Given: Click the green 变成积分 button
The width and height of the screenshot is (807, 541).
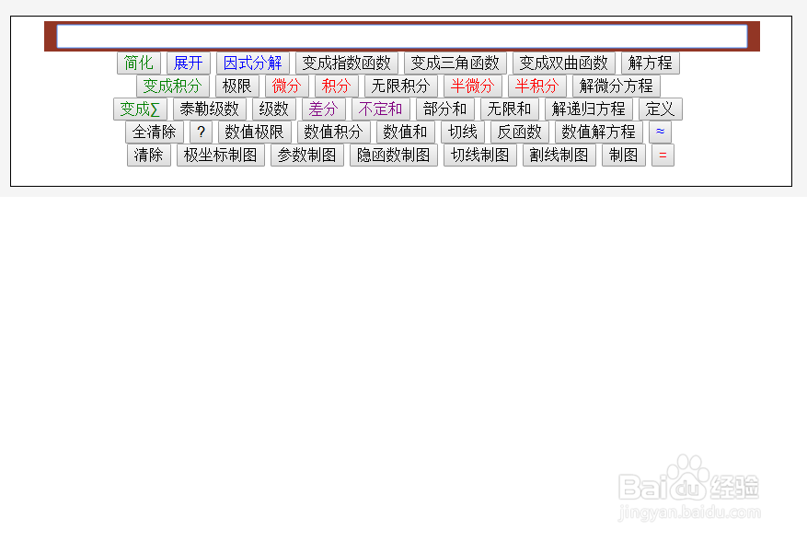Looking at the screenshot, I should pos(172,86).
